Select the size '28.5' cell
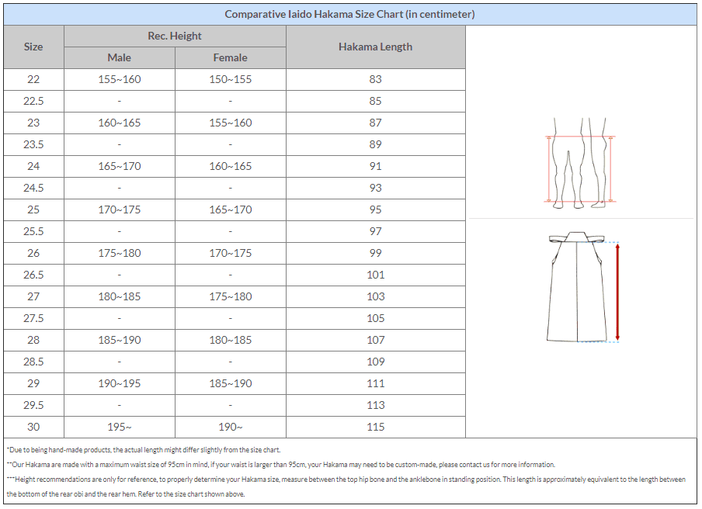 [x=33, y=362]
